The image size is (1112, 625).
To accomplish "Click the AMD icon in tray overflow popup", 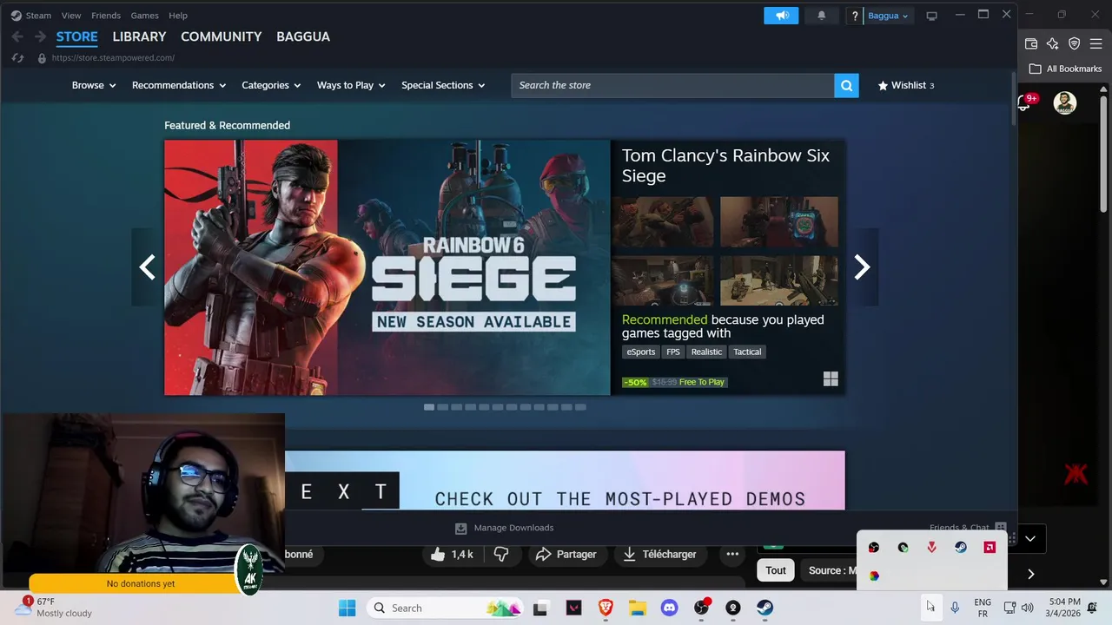I will (x=990, y=547).
